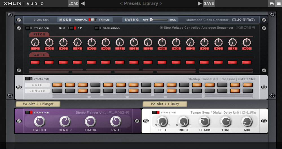282x149 pixels.
Task: Click the STUDIO LINK label
Action: (x=41, y=20)
